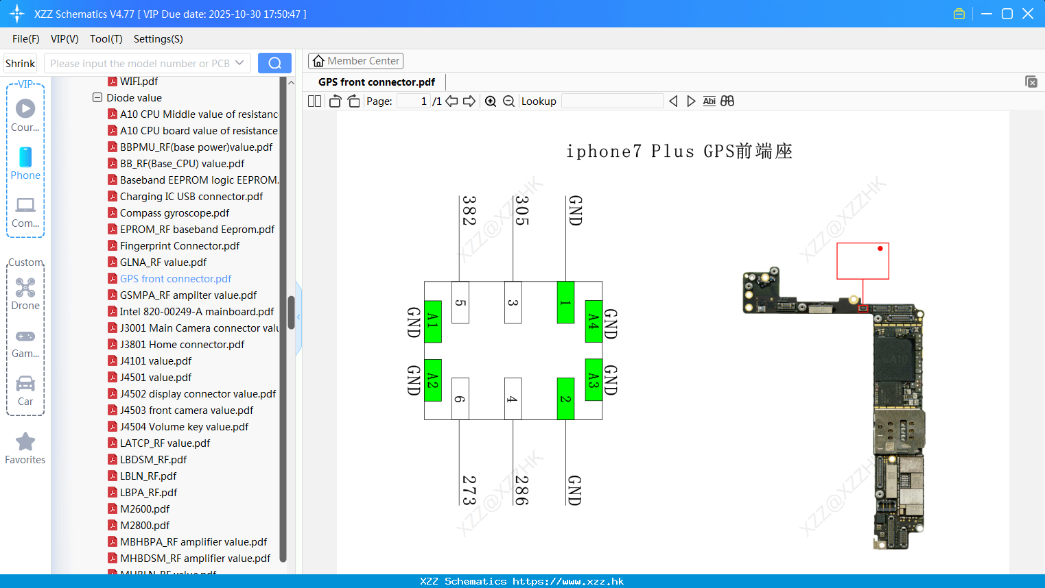Click home icon of Member Center
The width and height of the screenshot is (1045, 588).
pyautogui.click(x=318, y=61)
